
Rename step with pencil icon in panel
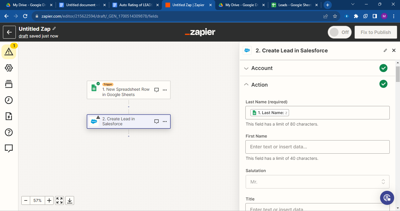(x=385, y=50)
